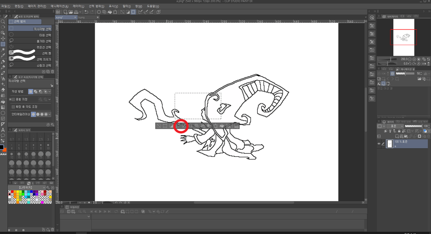This screenshot has height=234, width=431.
Task: Click zoom in icon in Navigator
Action: pyautogui.click(x=414, y=59)
